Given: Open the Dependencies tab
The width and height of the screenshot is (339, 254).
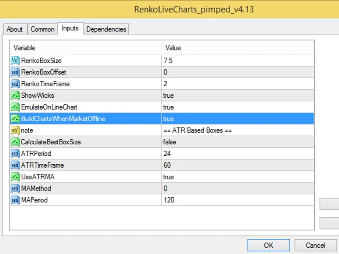Looking at the screenshot, I should [106, 29].
